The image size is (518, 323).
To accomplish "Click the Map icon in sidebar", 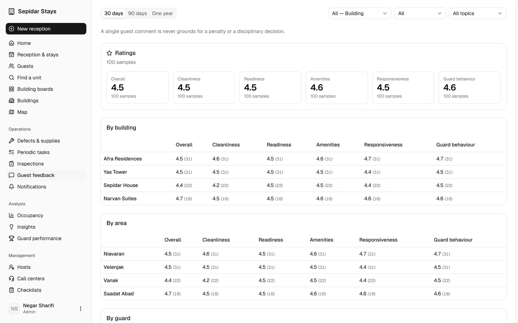I will coord(11,112).
